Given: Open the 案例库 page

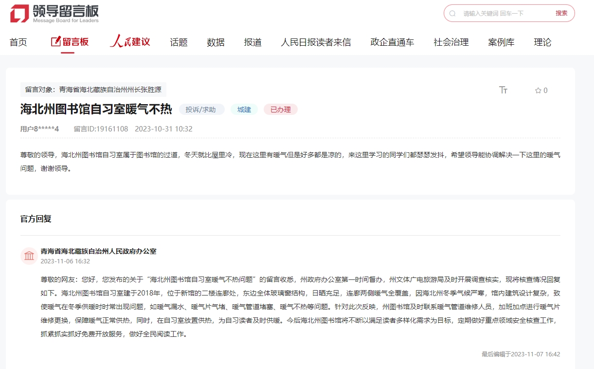Looking at the screenshot, I should click(501, 42).
